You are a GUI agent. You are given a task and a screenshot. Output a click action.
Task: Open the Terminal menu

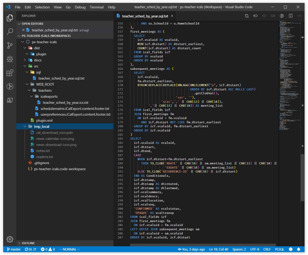(x=96, y=7)
